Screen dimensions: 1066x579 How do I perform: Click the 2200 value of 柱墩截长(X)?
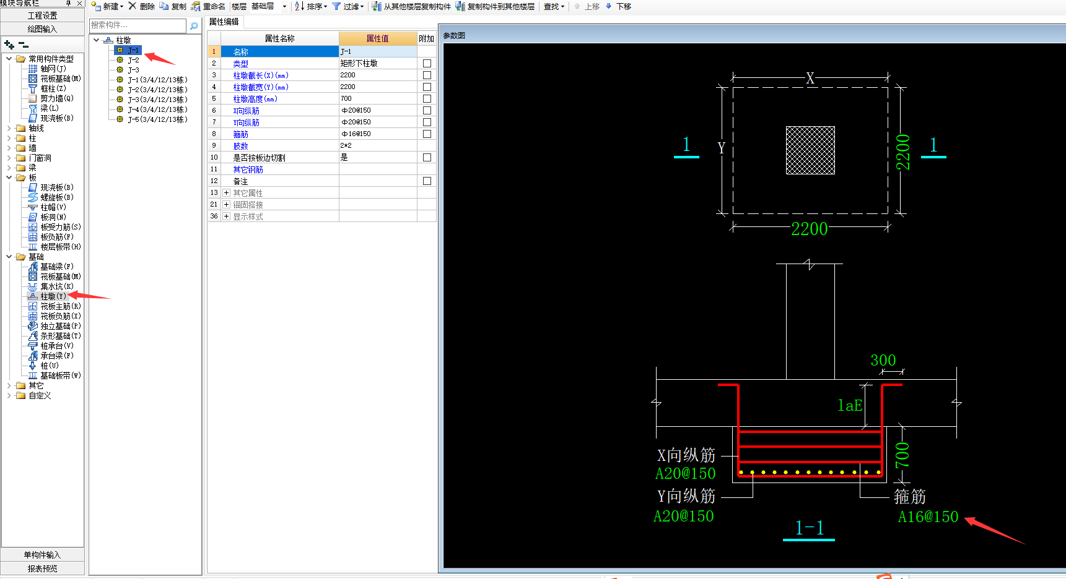click(378, 75)
